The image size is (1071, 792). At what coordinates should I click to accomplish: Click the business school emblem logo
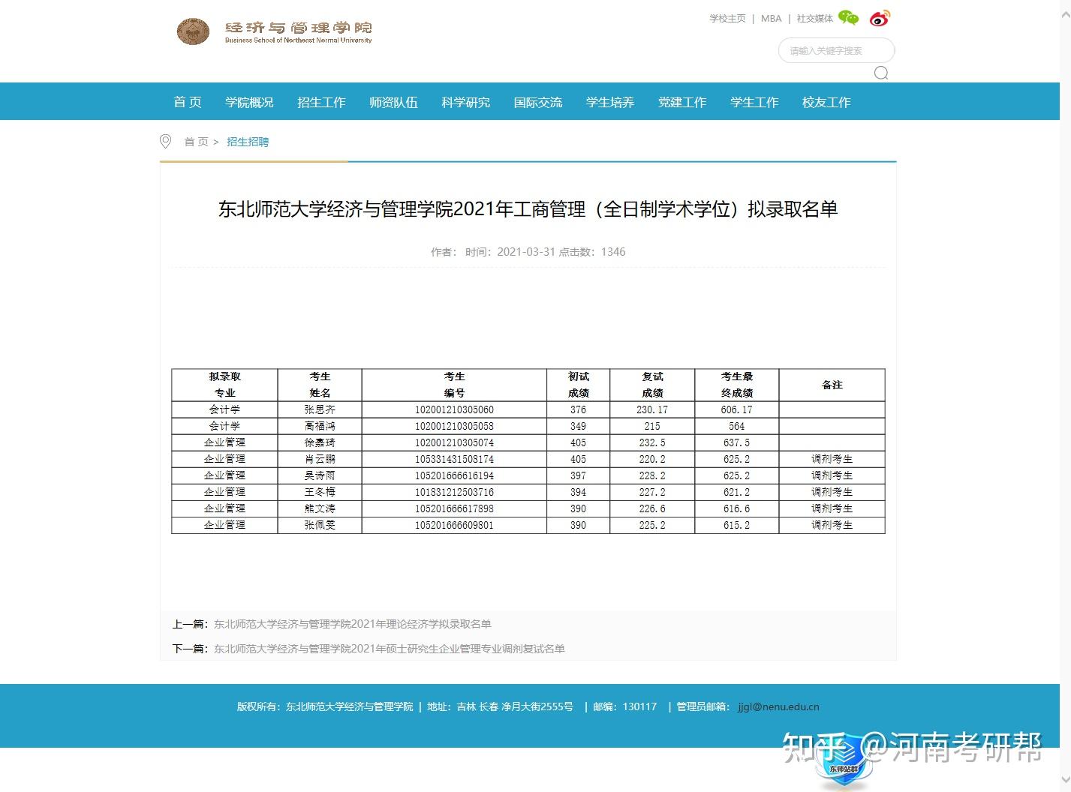193,31
